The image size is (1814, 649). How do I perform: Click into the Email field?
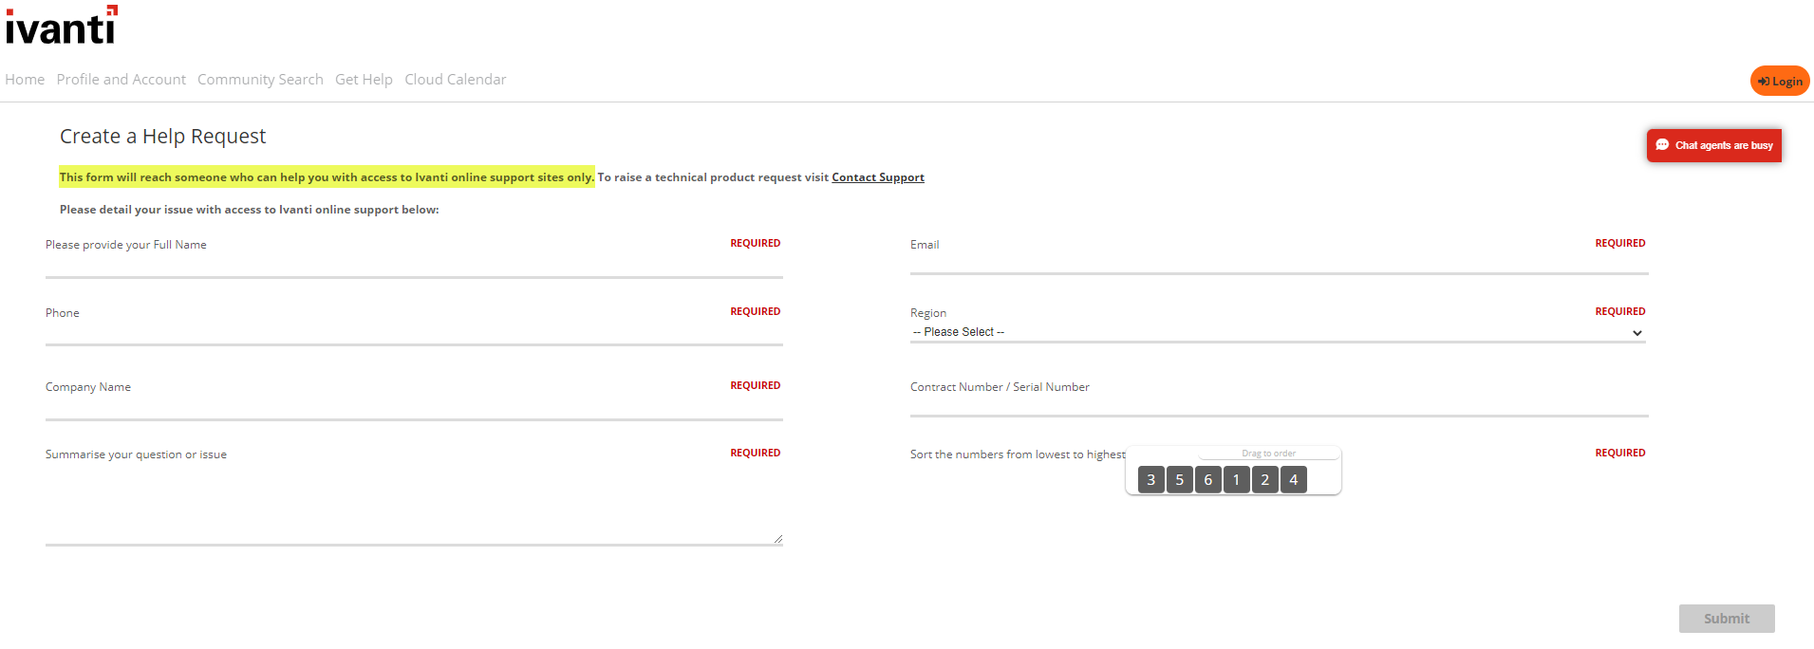click(x=1278, y=262)
